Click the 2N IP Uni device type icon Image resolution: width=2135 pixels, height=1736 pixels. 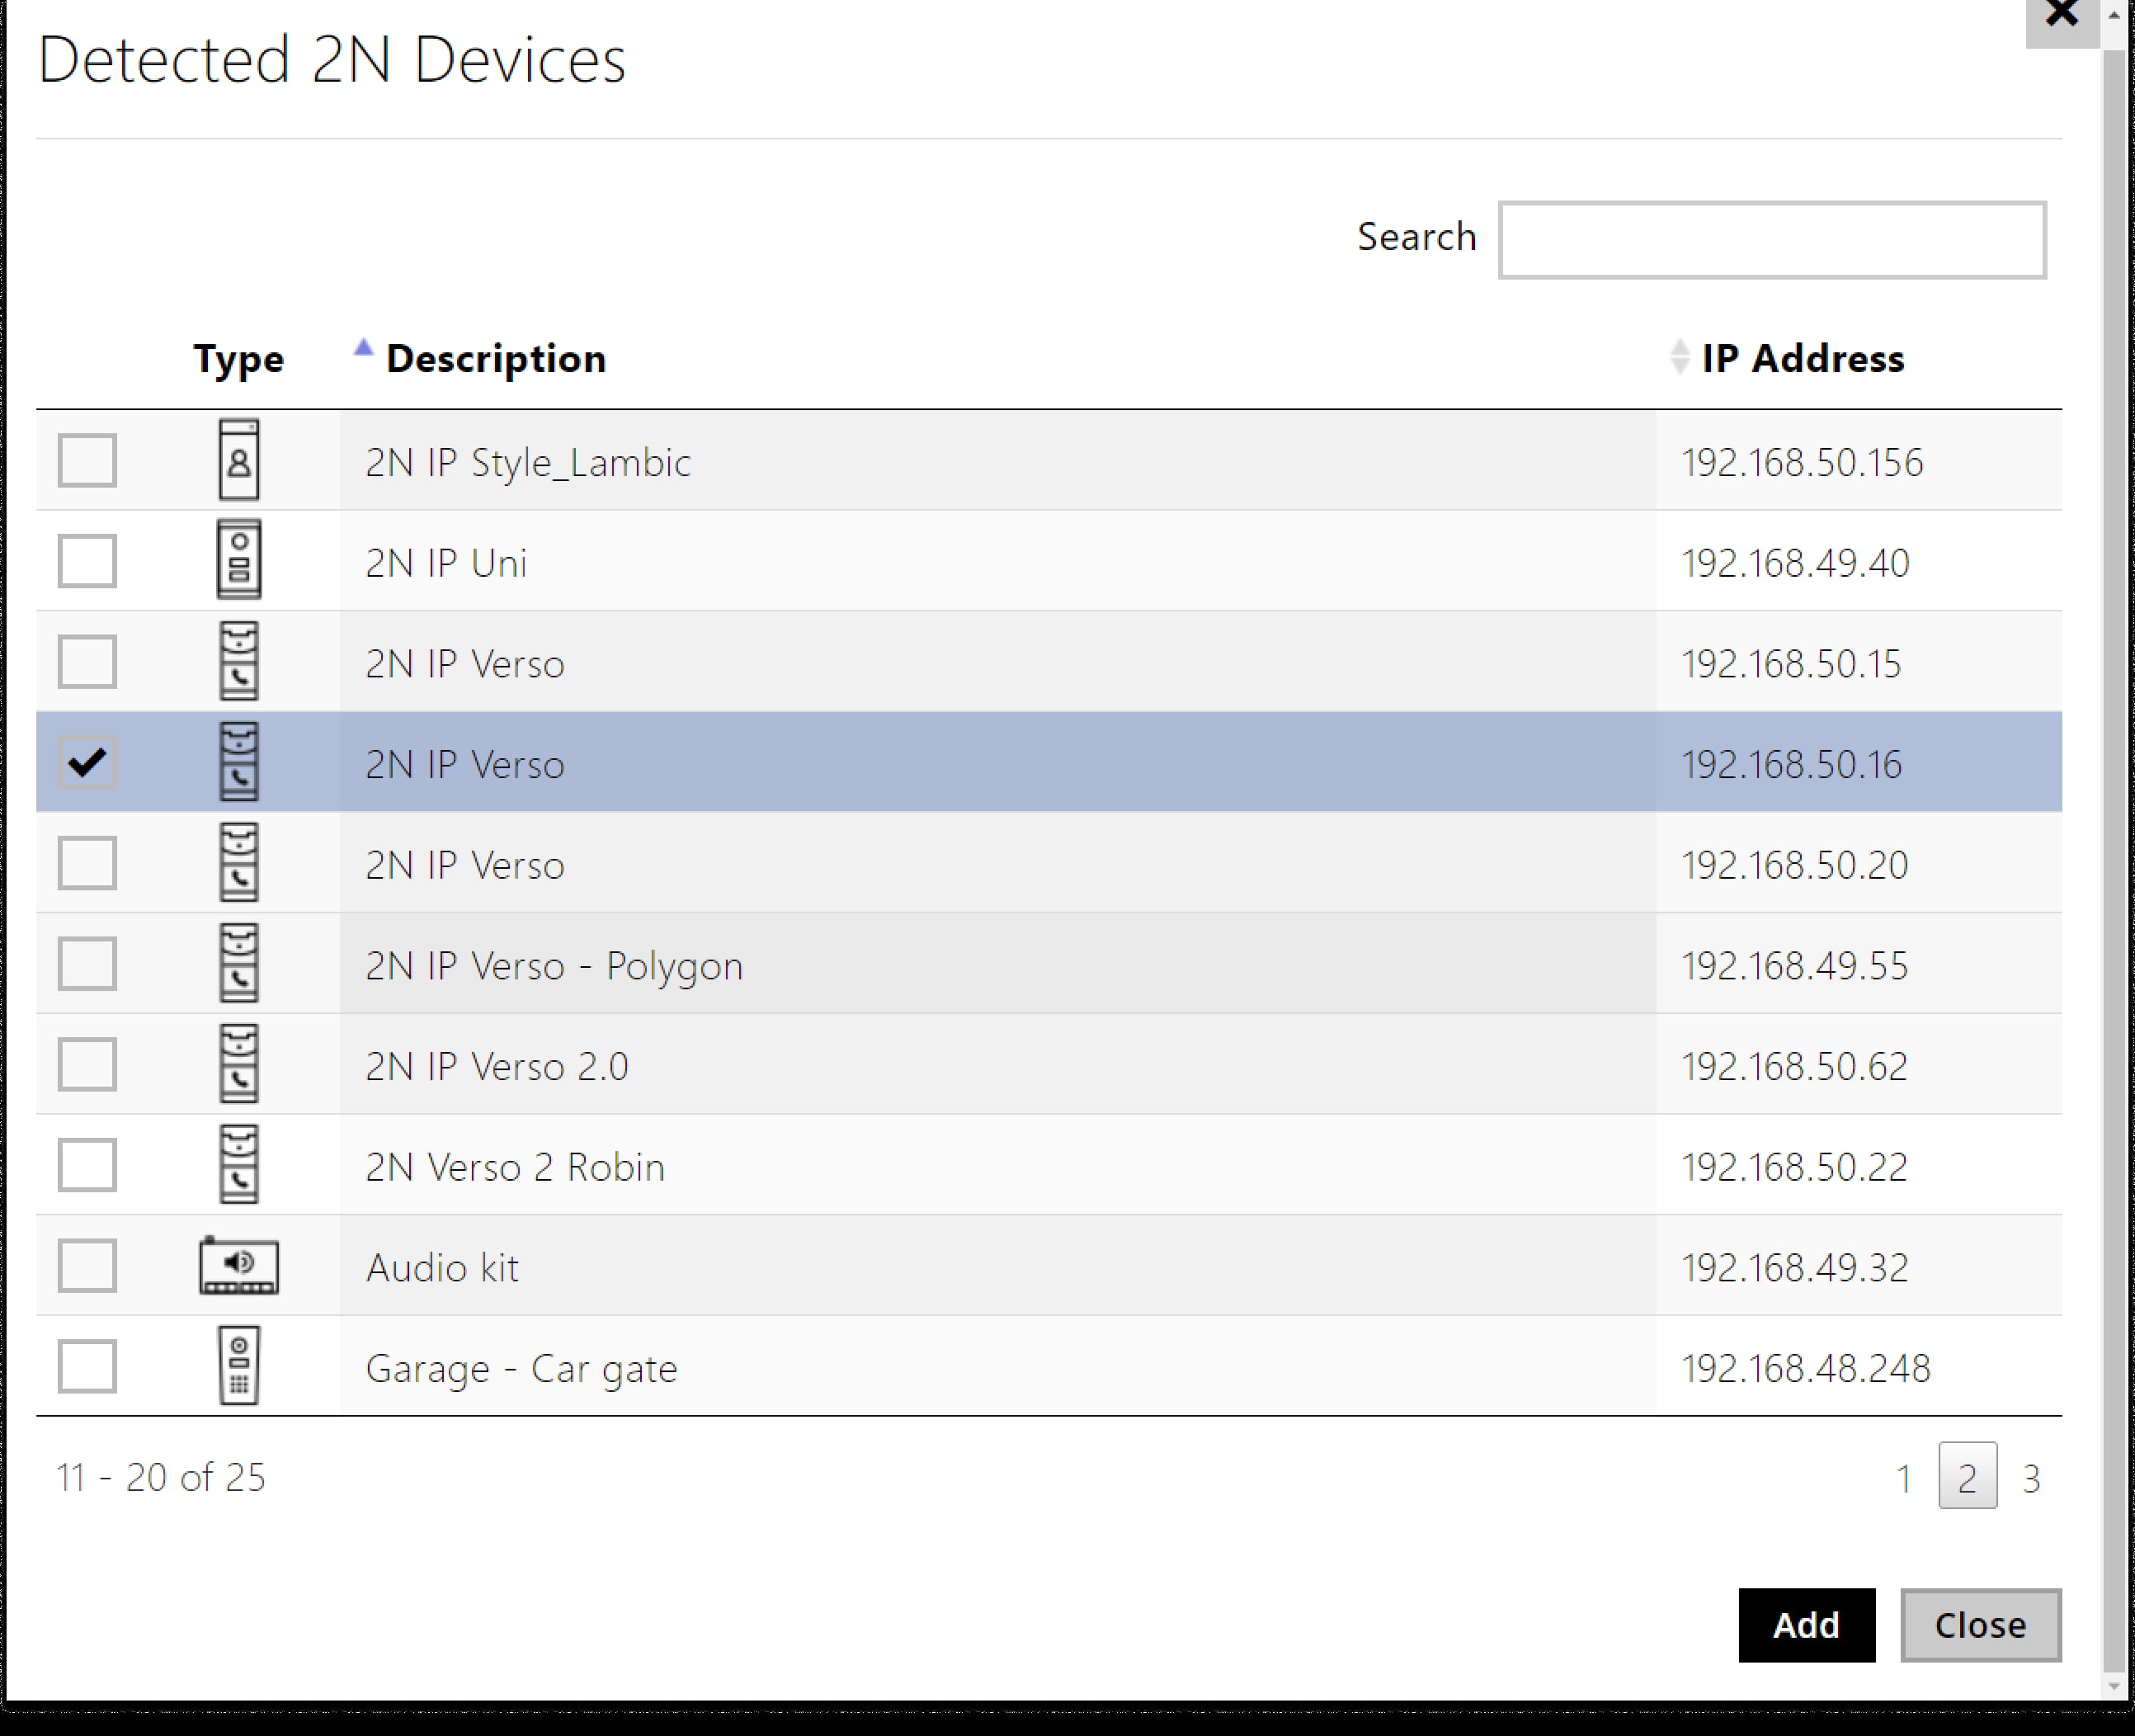[x=239, y=560]
